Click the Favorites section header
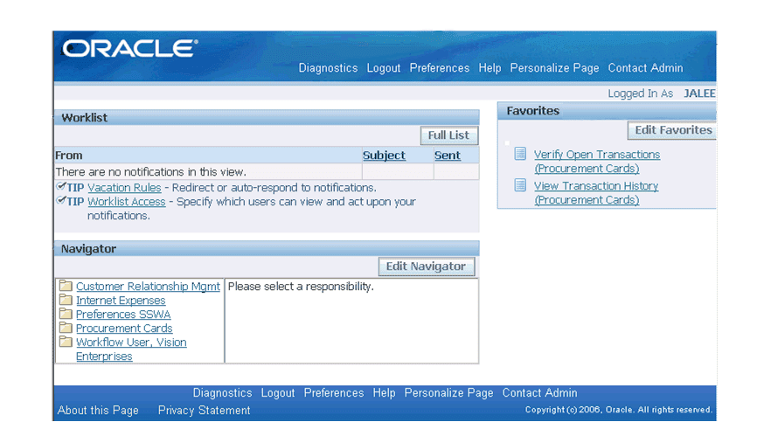 click(608, 110)
